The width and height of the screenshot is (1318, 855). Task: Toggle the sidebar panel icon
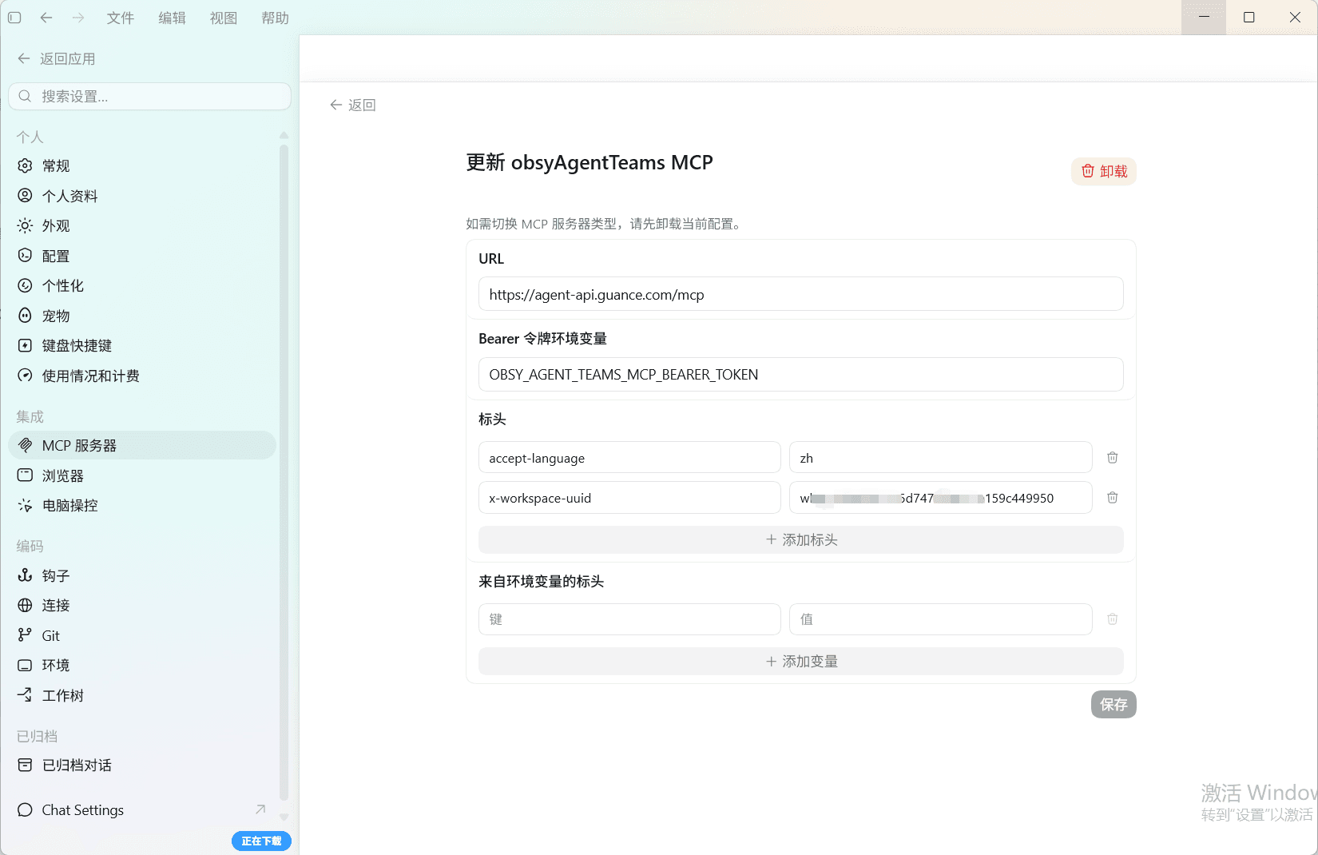14,18
